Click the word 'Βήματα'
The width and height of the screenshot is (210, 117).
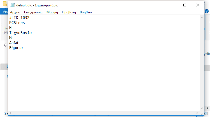pos(16,48)
